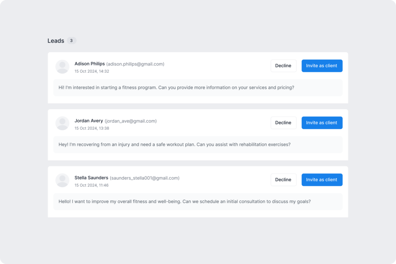The height and width of the screenshot is (264, 396).
Task: Click the email saunders_stella001@gmail.com
Action: pyautogui.click(x=144, y=178)
